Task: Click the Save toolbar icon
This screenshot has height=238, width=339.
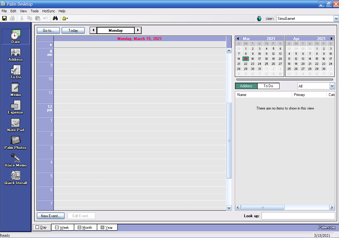Action: click(x=4, y=18)
